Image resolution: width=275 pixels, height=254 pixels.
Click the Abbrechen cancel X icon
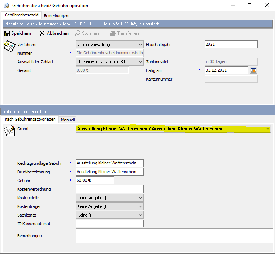click(x=42, y=33)
